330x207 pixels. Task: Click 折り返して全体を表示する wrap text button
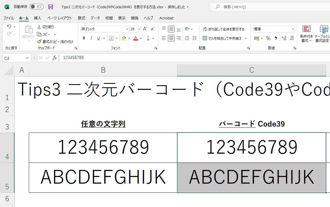pyautogui.click(x=224, y=29)
